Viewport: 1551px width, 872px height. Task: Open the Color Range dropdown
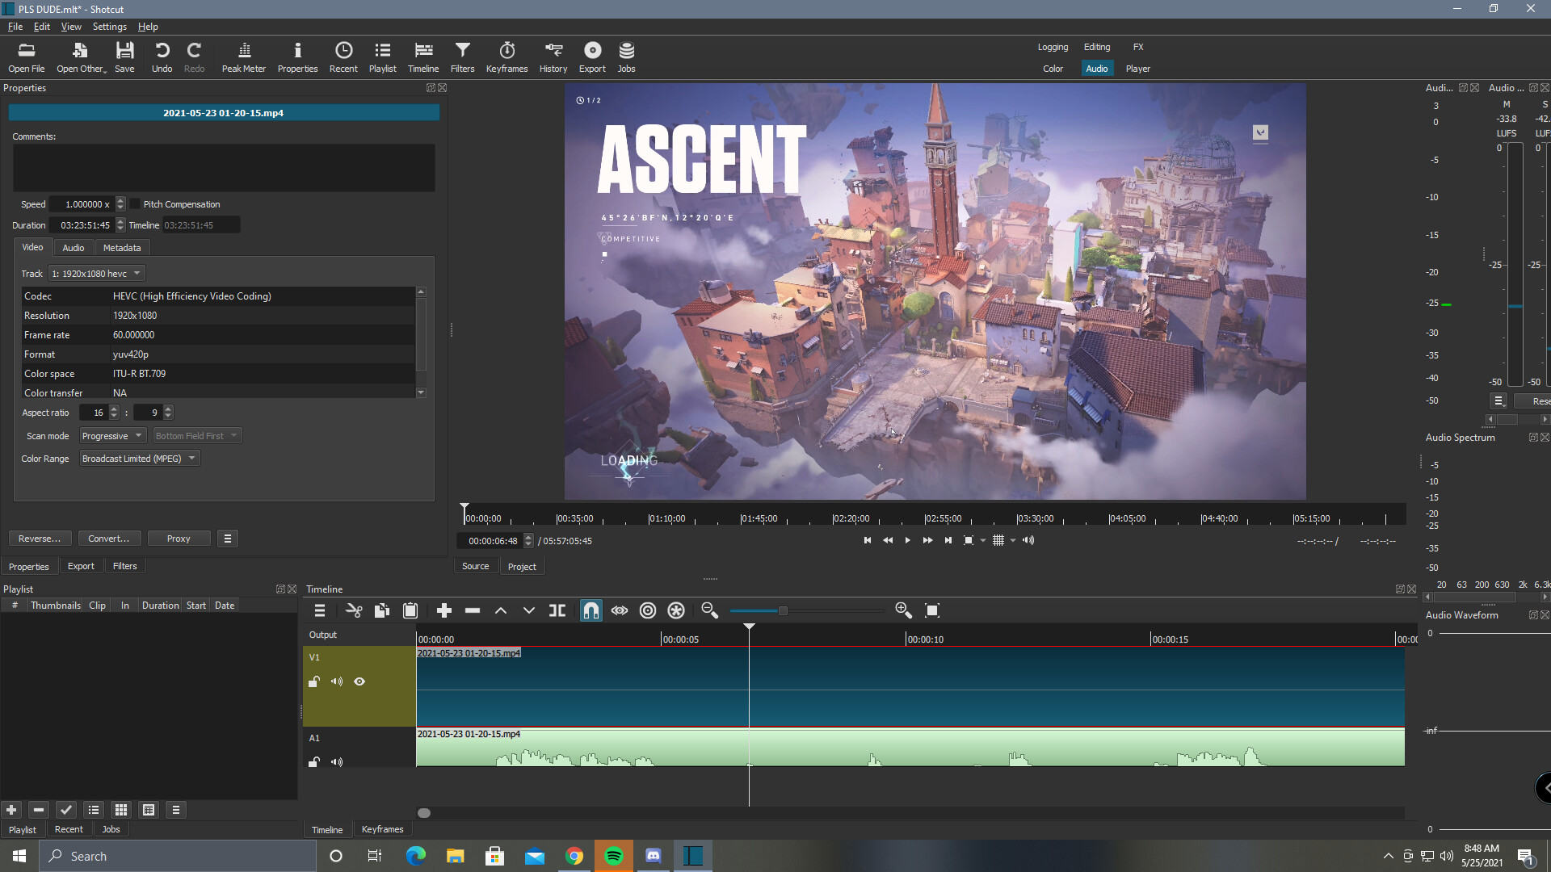point(139,459)
